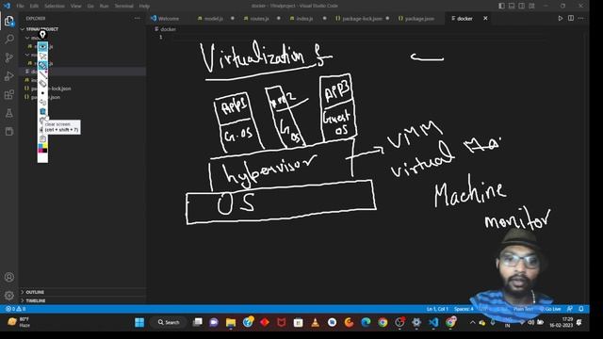This screenshot has width=603, height=339.
Task: Open editor More Actions ellipsis
Action: click(580, 18)
